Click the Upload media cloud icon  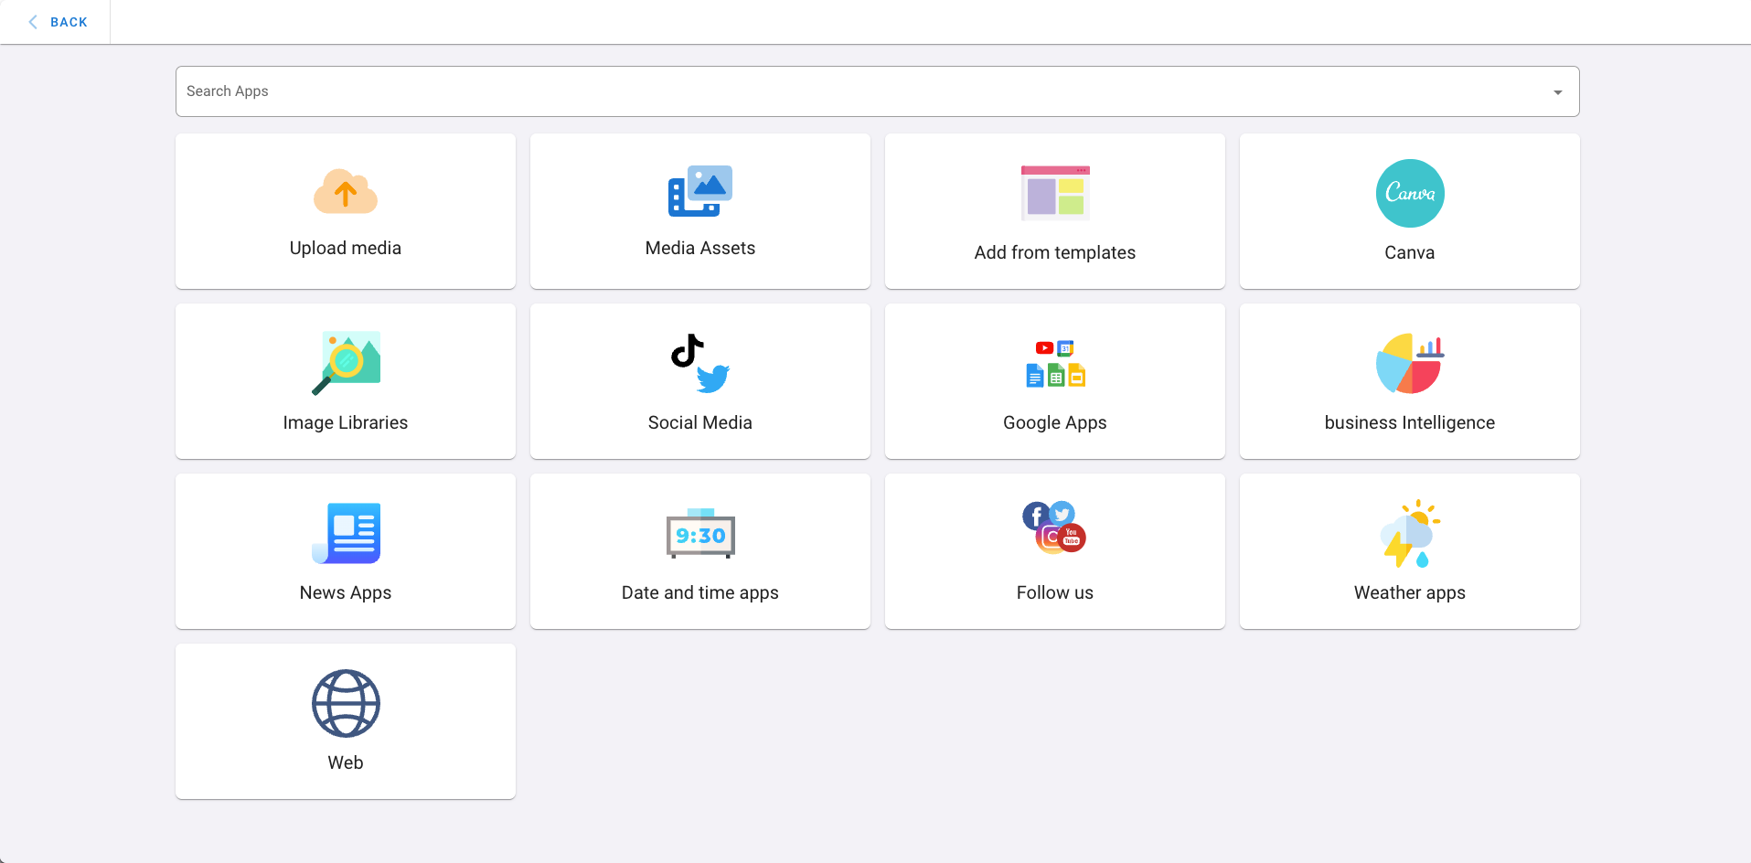pyautogui.click(x=346, y=191)
